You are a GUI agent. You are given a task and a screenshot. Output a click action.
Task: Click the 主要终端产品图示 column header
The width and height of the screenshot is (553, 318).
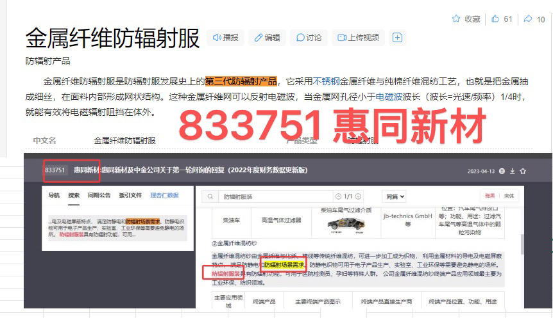tap(318, 301)
